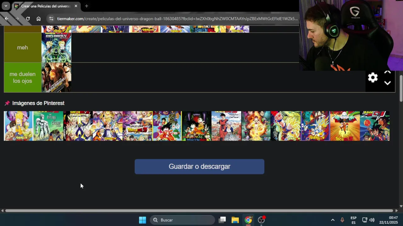The height and width of the screenshot is (226, 403).
Task: Open the Windows Start menu
Action: [x=142, y=220]
